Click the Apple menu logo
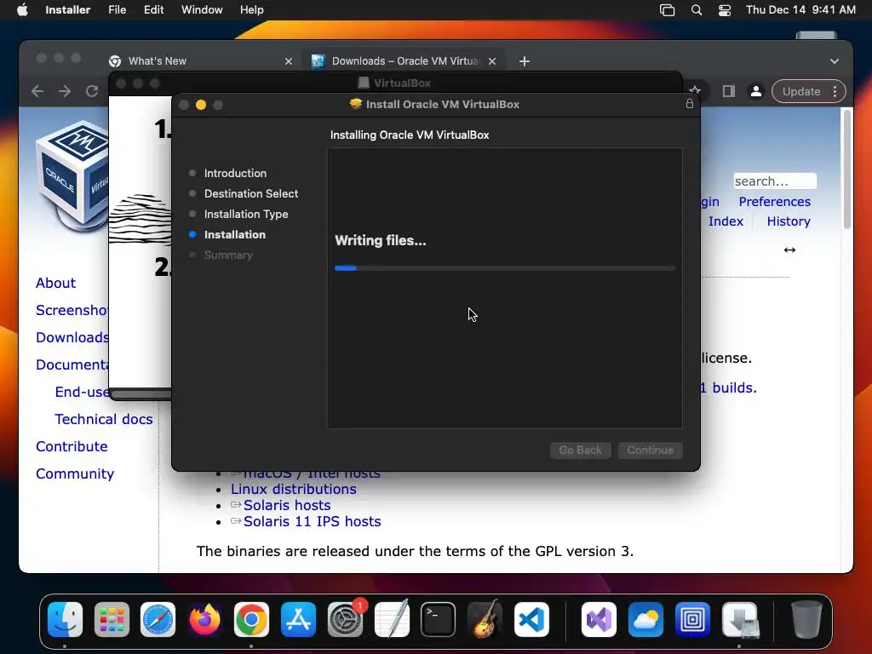The height and width of the screenshot is (654, 872). [22, 9]
